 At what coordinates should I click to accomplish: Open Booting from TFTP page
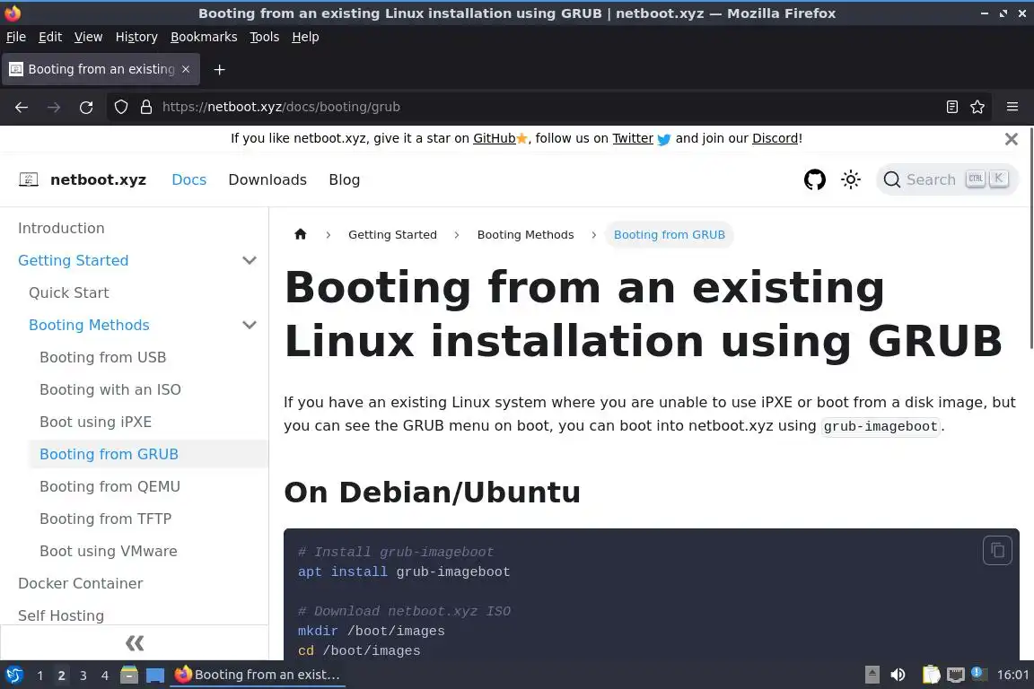coord(106,519)
